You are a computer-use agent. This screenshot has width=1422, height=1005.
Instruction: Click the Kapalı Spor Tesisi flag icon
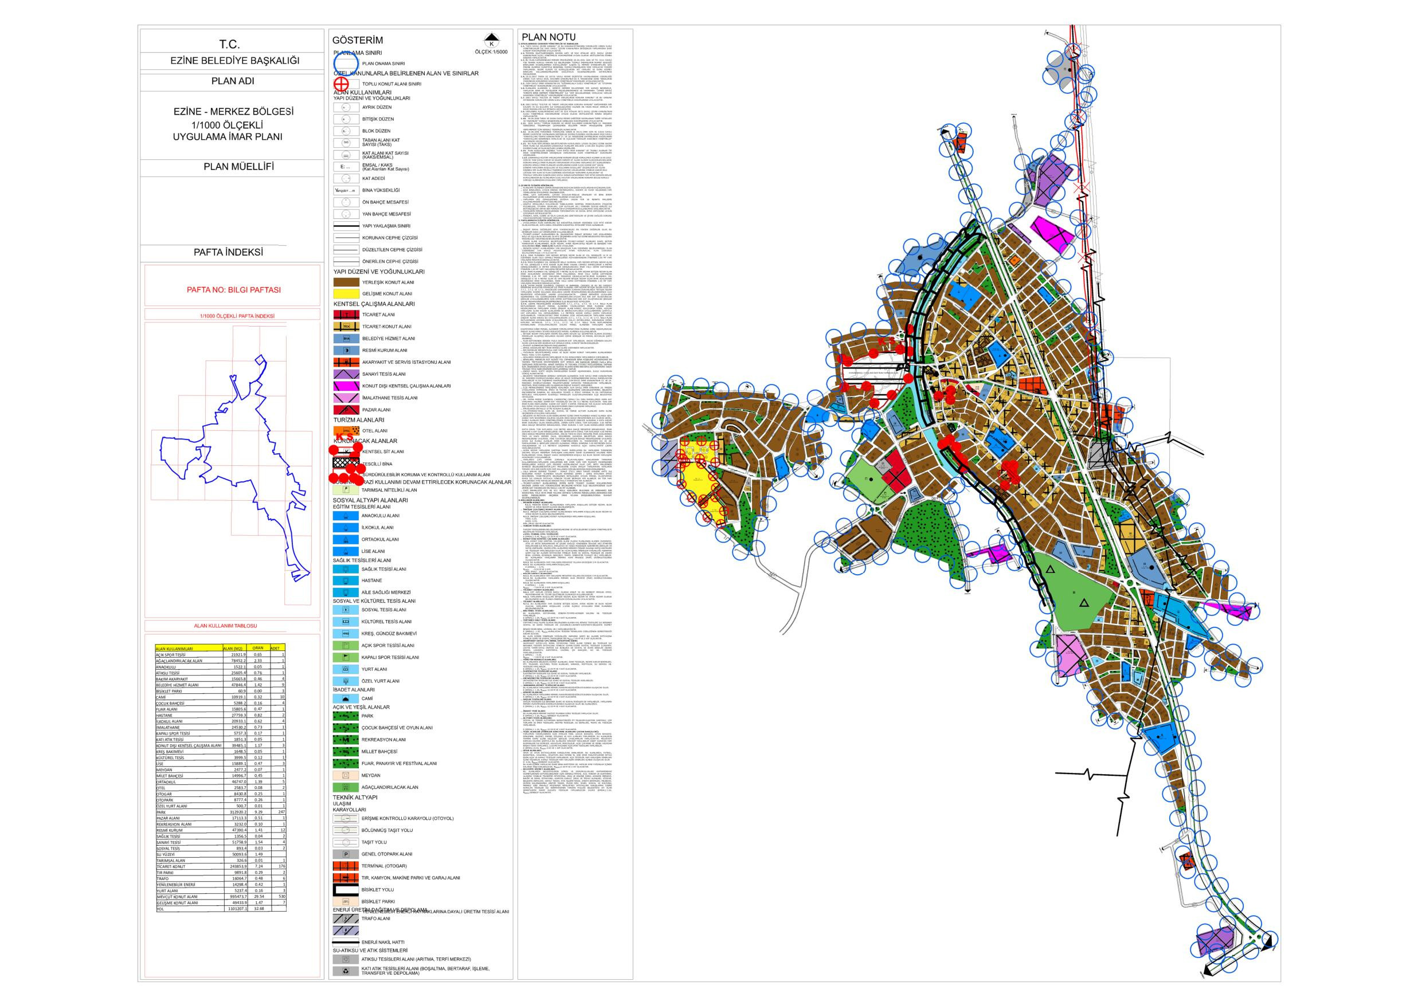click(346, 658)
